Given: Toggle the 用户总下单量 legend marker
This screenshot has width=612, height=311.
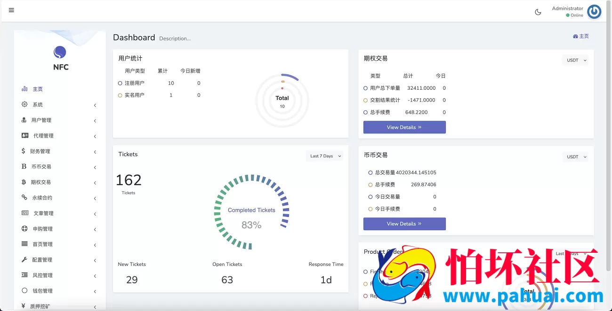Looking at the screenshot, I should tap(365, 88).
